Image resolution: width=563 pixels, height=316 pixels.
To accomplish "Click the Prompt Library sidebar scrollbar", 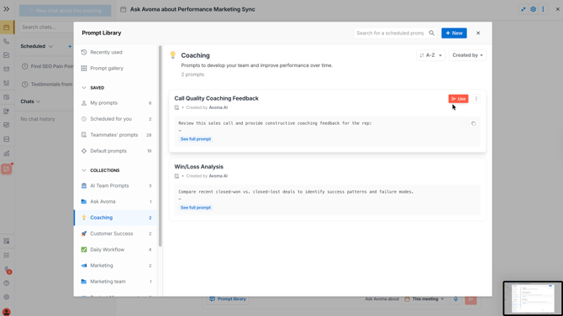I will click(160, 146).
